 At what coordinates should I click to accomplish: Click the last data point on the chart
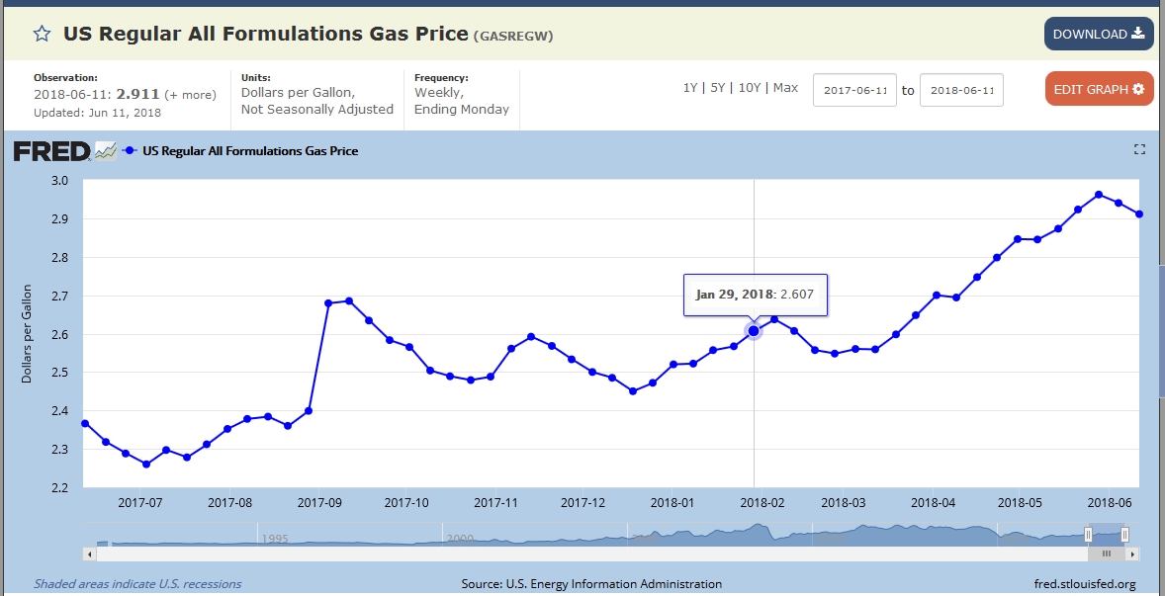1139,214
